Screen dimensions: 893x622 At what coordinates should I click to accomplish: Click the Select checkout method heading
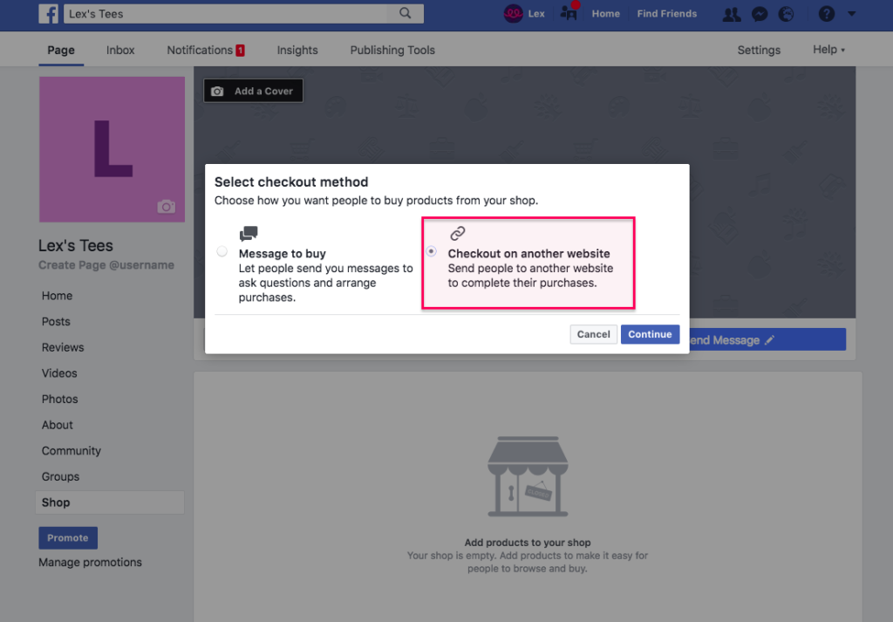pos(291,181)
